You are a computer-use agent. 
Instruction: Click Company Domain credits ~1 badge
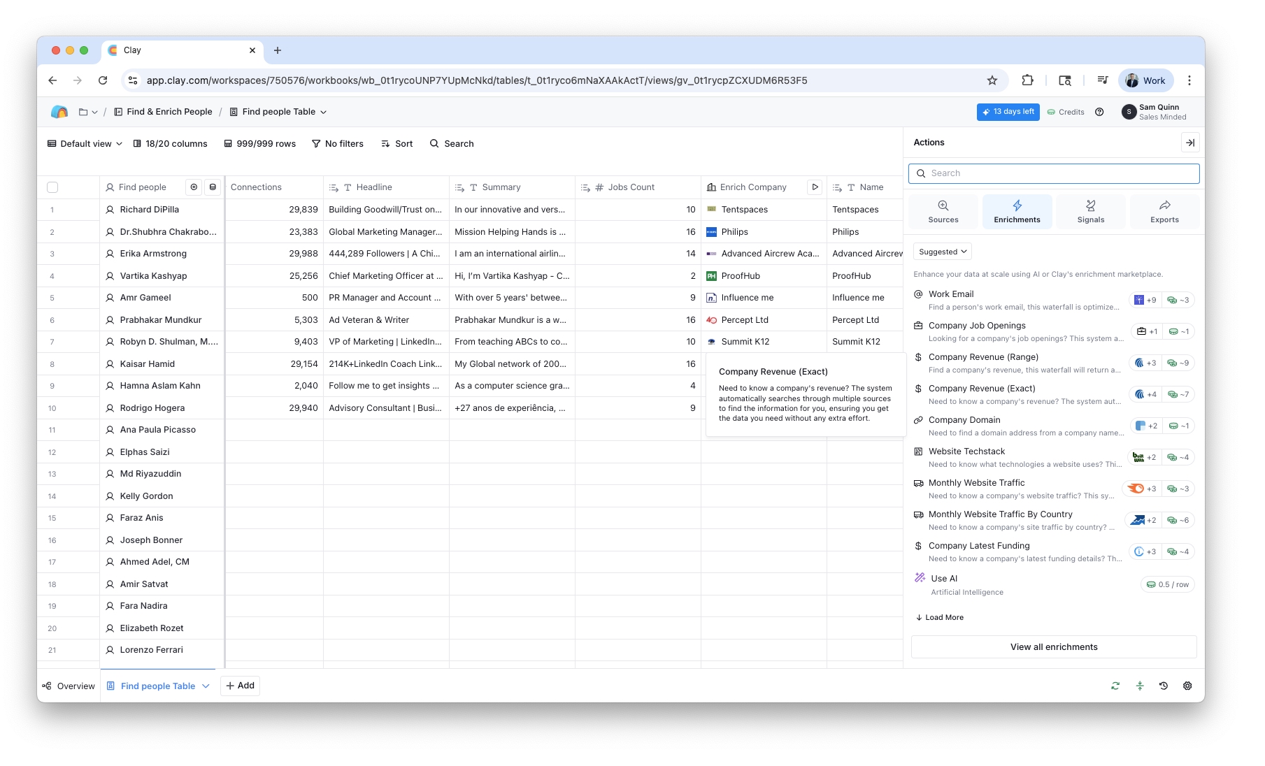pos(1179,426)
